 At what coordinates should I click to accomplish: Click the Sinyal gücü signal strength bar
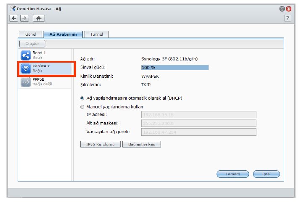175,67
